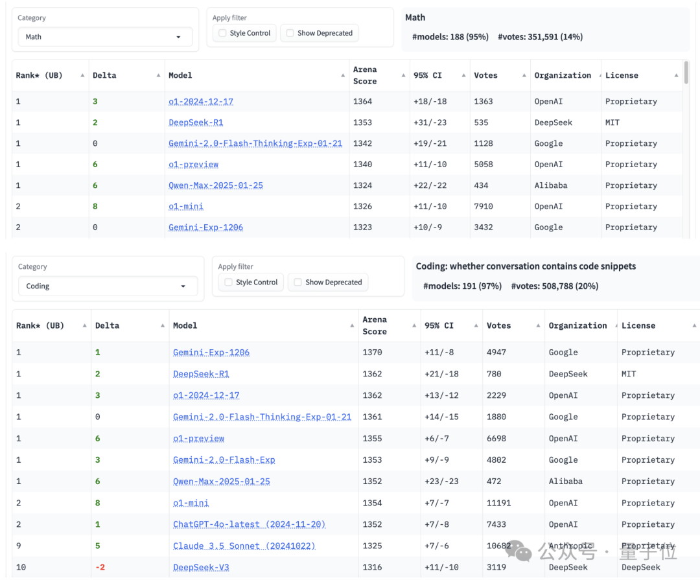Image resolution: width=700 pixels, height=580 pixels.
Task: Open the Math category dropdown
Action: [x=105, y=36]
